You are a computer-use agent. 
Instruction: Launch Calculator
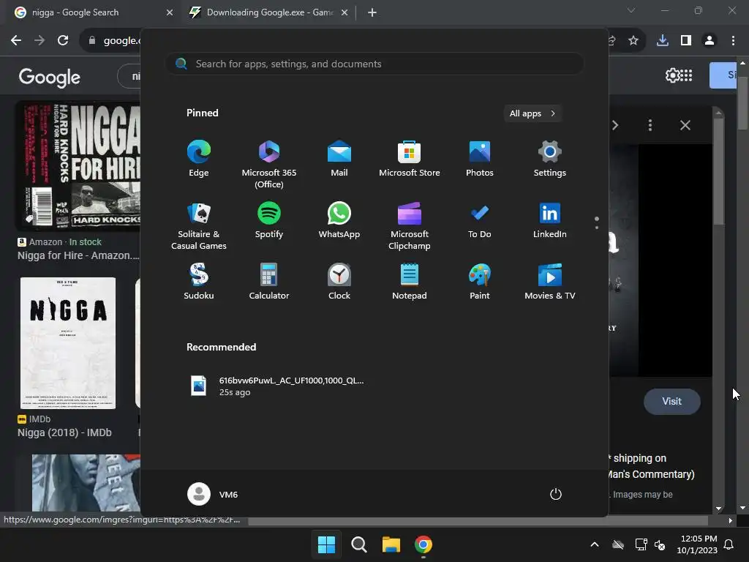[269, 282]
